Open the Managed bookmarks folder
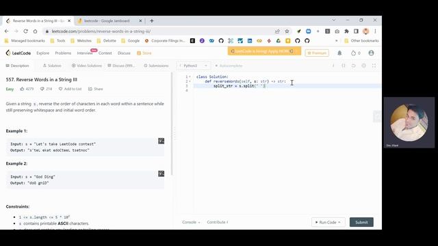 (25, 41)
